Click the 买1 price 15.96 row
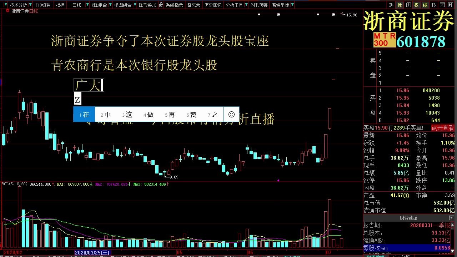This screenshot has height=257, width=457. coord(409,91)
